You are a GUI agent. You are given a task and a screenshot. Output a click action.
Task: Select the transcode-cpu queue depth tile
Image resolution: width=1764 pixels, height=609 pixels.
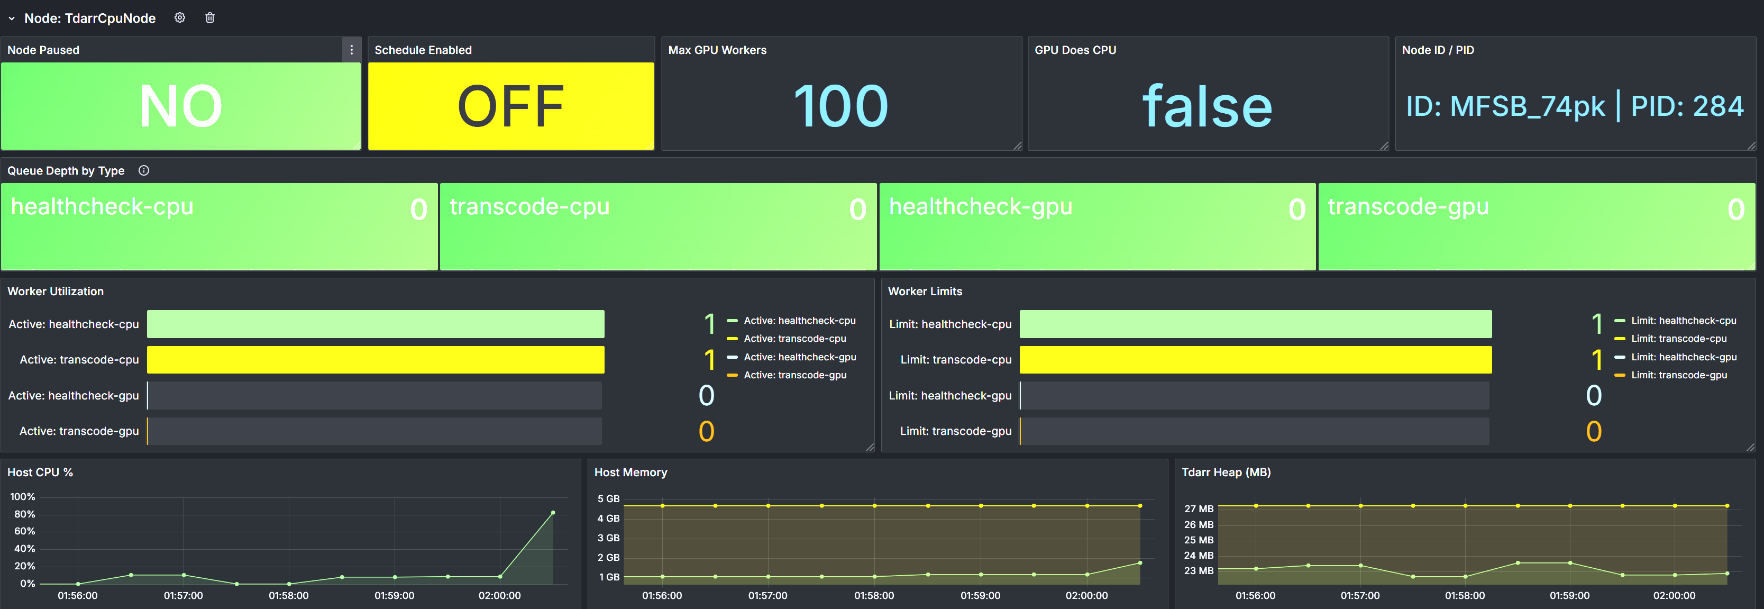coord(658,226)
